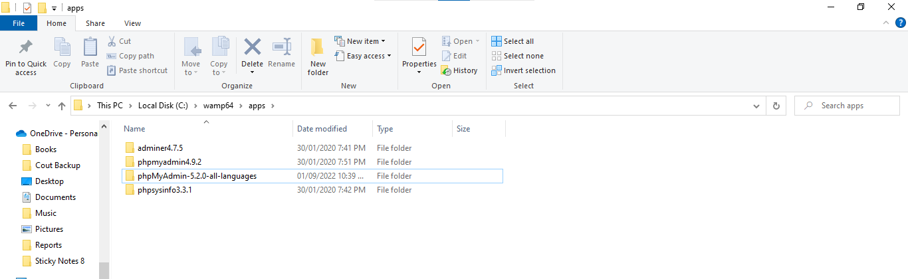908x279 pixels.
Task: Sort by the Size column header
Action: 479,129
